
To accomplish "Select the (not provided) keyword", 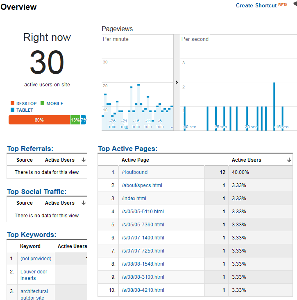I will point(36,259).
